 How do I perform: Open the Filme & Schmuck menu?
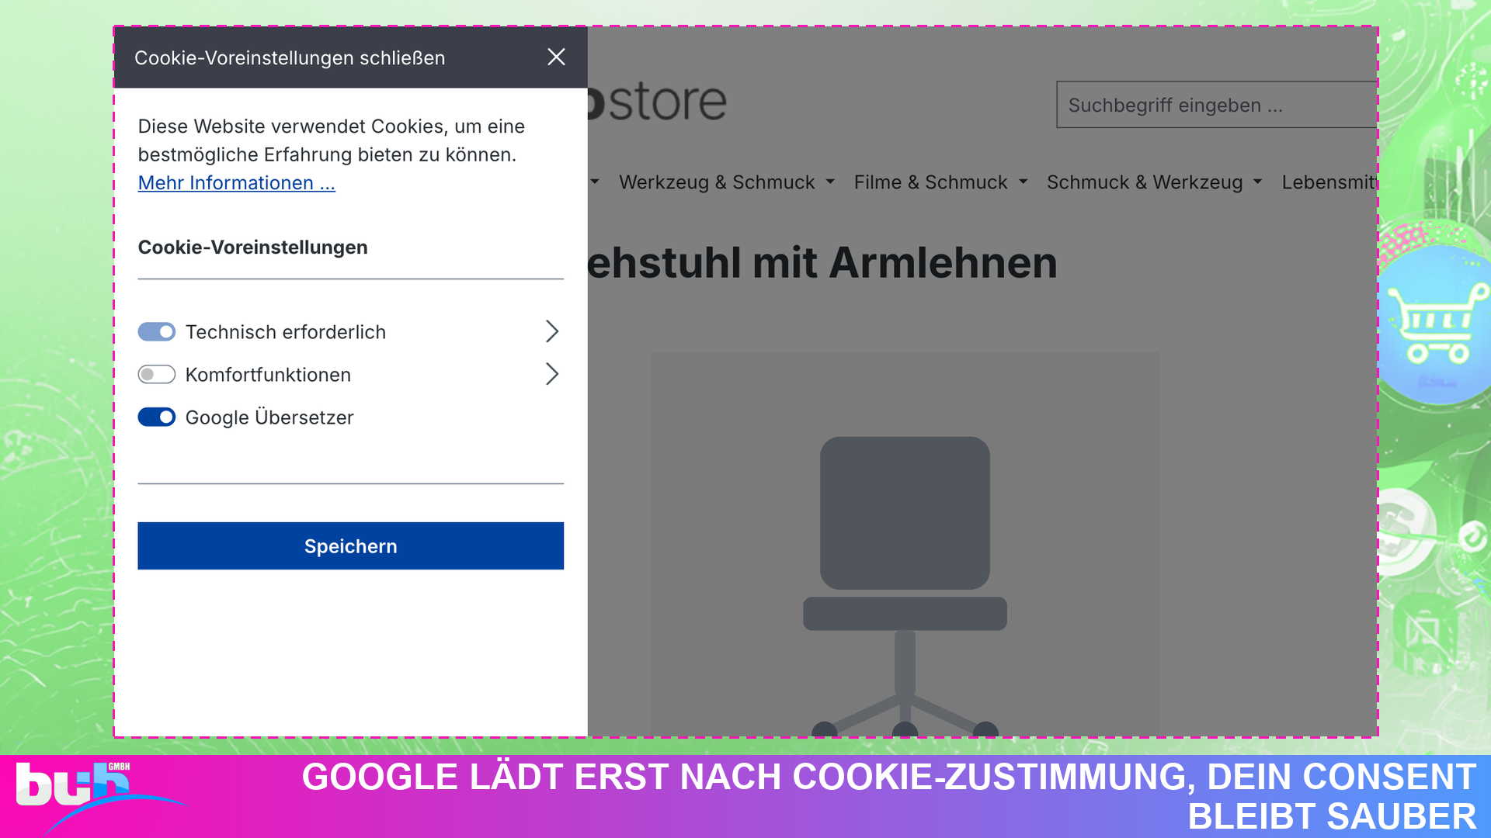(931, 182)
